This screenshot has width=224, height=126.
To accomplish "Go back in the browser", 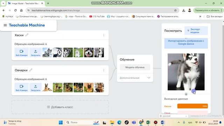I will (4, 10).
